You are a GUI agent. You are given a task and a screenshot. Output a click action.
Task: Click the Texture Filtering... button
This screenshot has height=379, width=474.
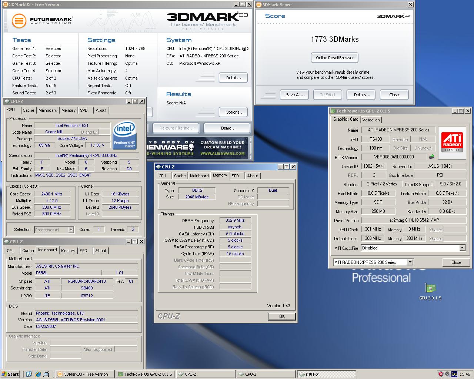pyautogui.click(x=177, y=128)
